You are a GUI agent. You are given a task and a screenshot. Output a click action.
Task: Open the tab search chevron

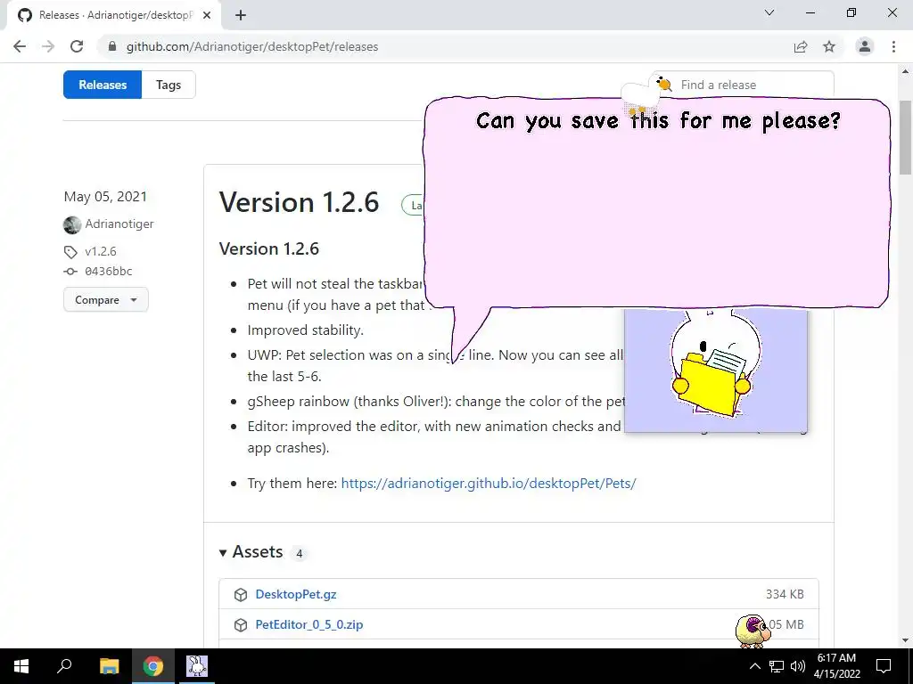click(769, 12)
